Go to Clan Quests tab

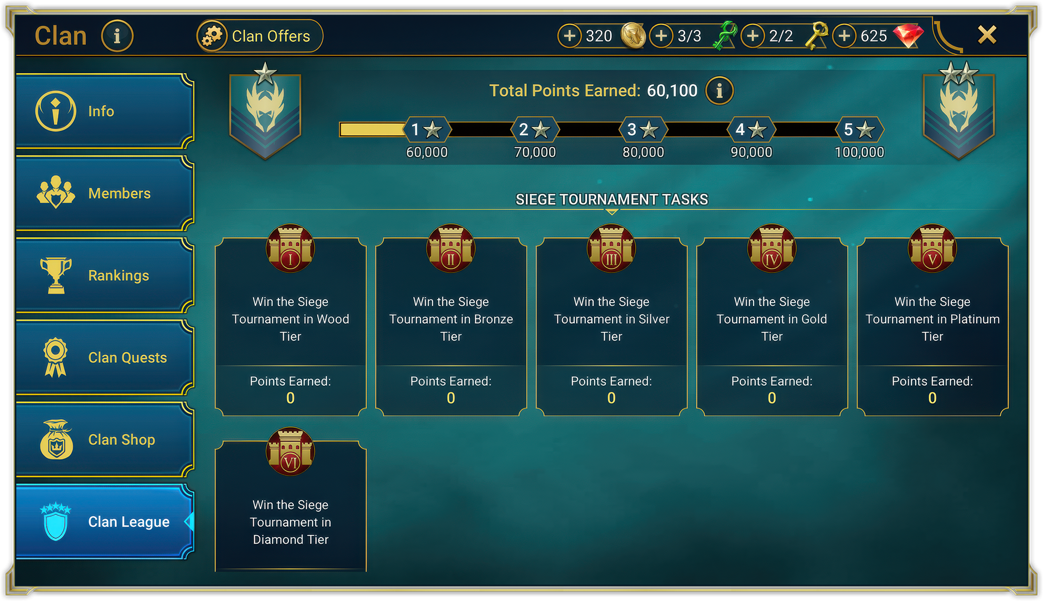pos(105,357)
